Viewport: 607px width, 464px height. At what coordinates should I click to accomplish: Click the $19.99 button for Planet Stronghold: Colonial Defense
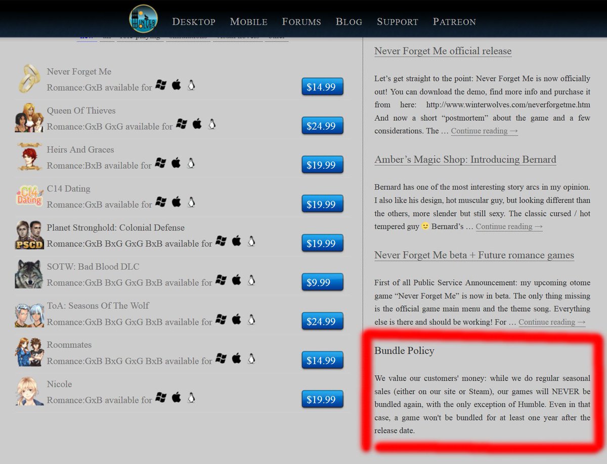click(322, 243)
